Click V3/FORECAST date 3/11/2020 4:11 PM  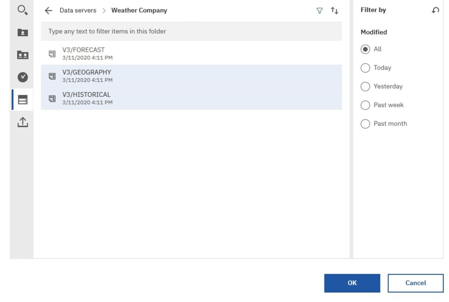(87, 58)
